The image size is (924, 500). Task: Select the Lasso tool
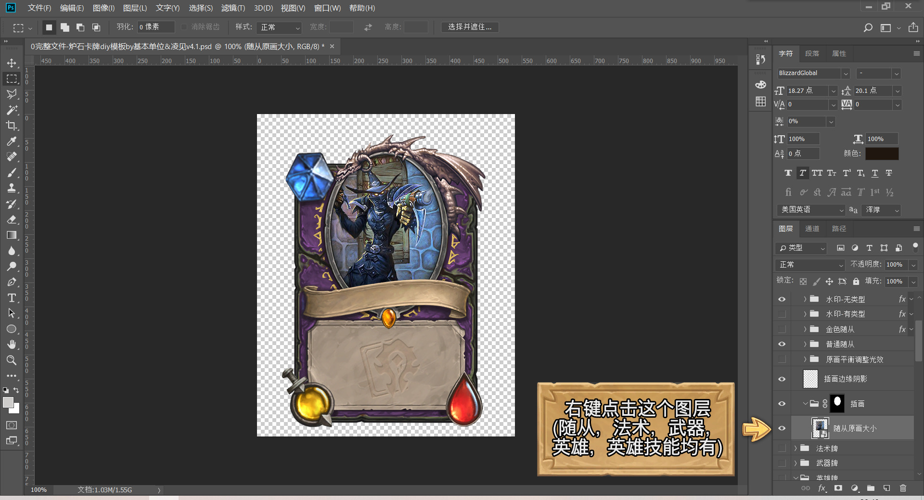(12, 94)
